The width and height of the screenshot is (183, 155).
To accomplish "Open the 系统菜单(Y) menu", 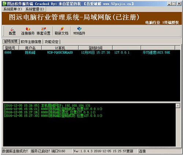I will (12, 9).
